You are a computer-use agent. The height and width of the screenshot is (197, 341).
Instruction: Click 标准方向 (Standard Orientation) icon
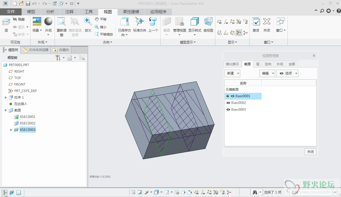pyautogui.click(x=139, y=25)
